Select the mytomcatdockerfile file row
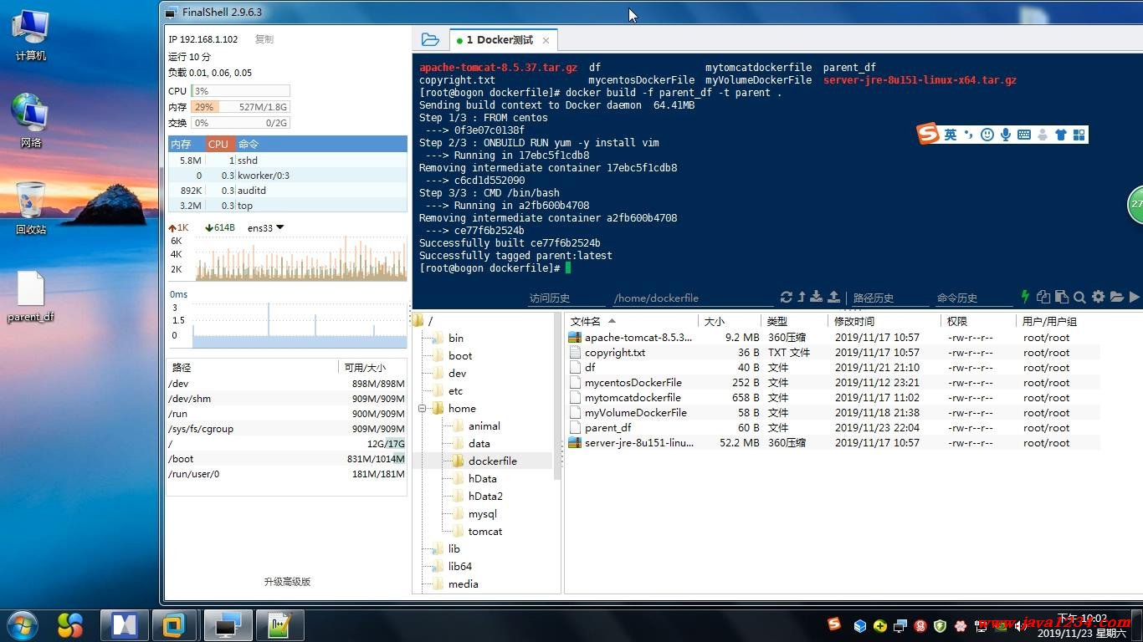The height and width of the screenshot is (642, 1143). tap(833, 398)
